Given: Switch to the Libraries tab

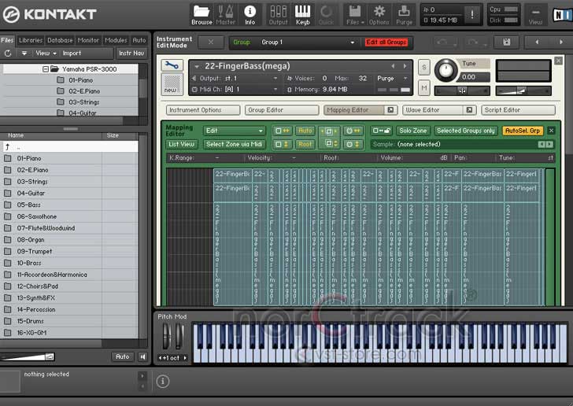Looking at the screenshot, I should point(30,40).
